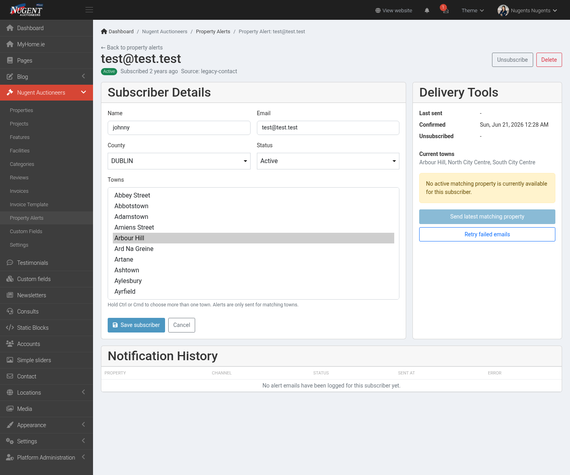Open the Theme dropdown in top bar
Image resolution: width=570 pixels, height=475 pixels.
click(x=473, y=11)
